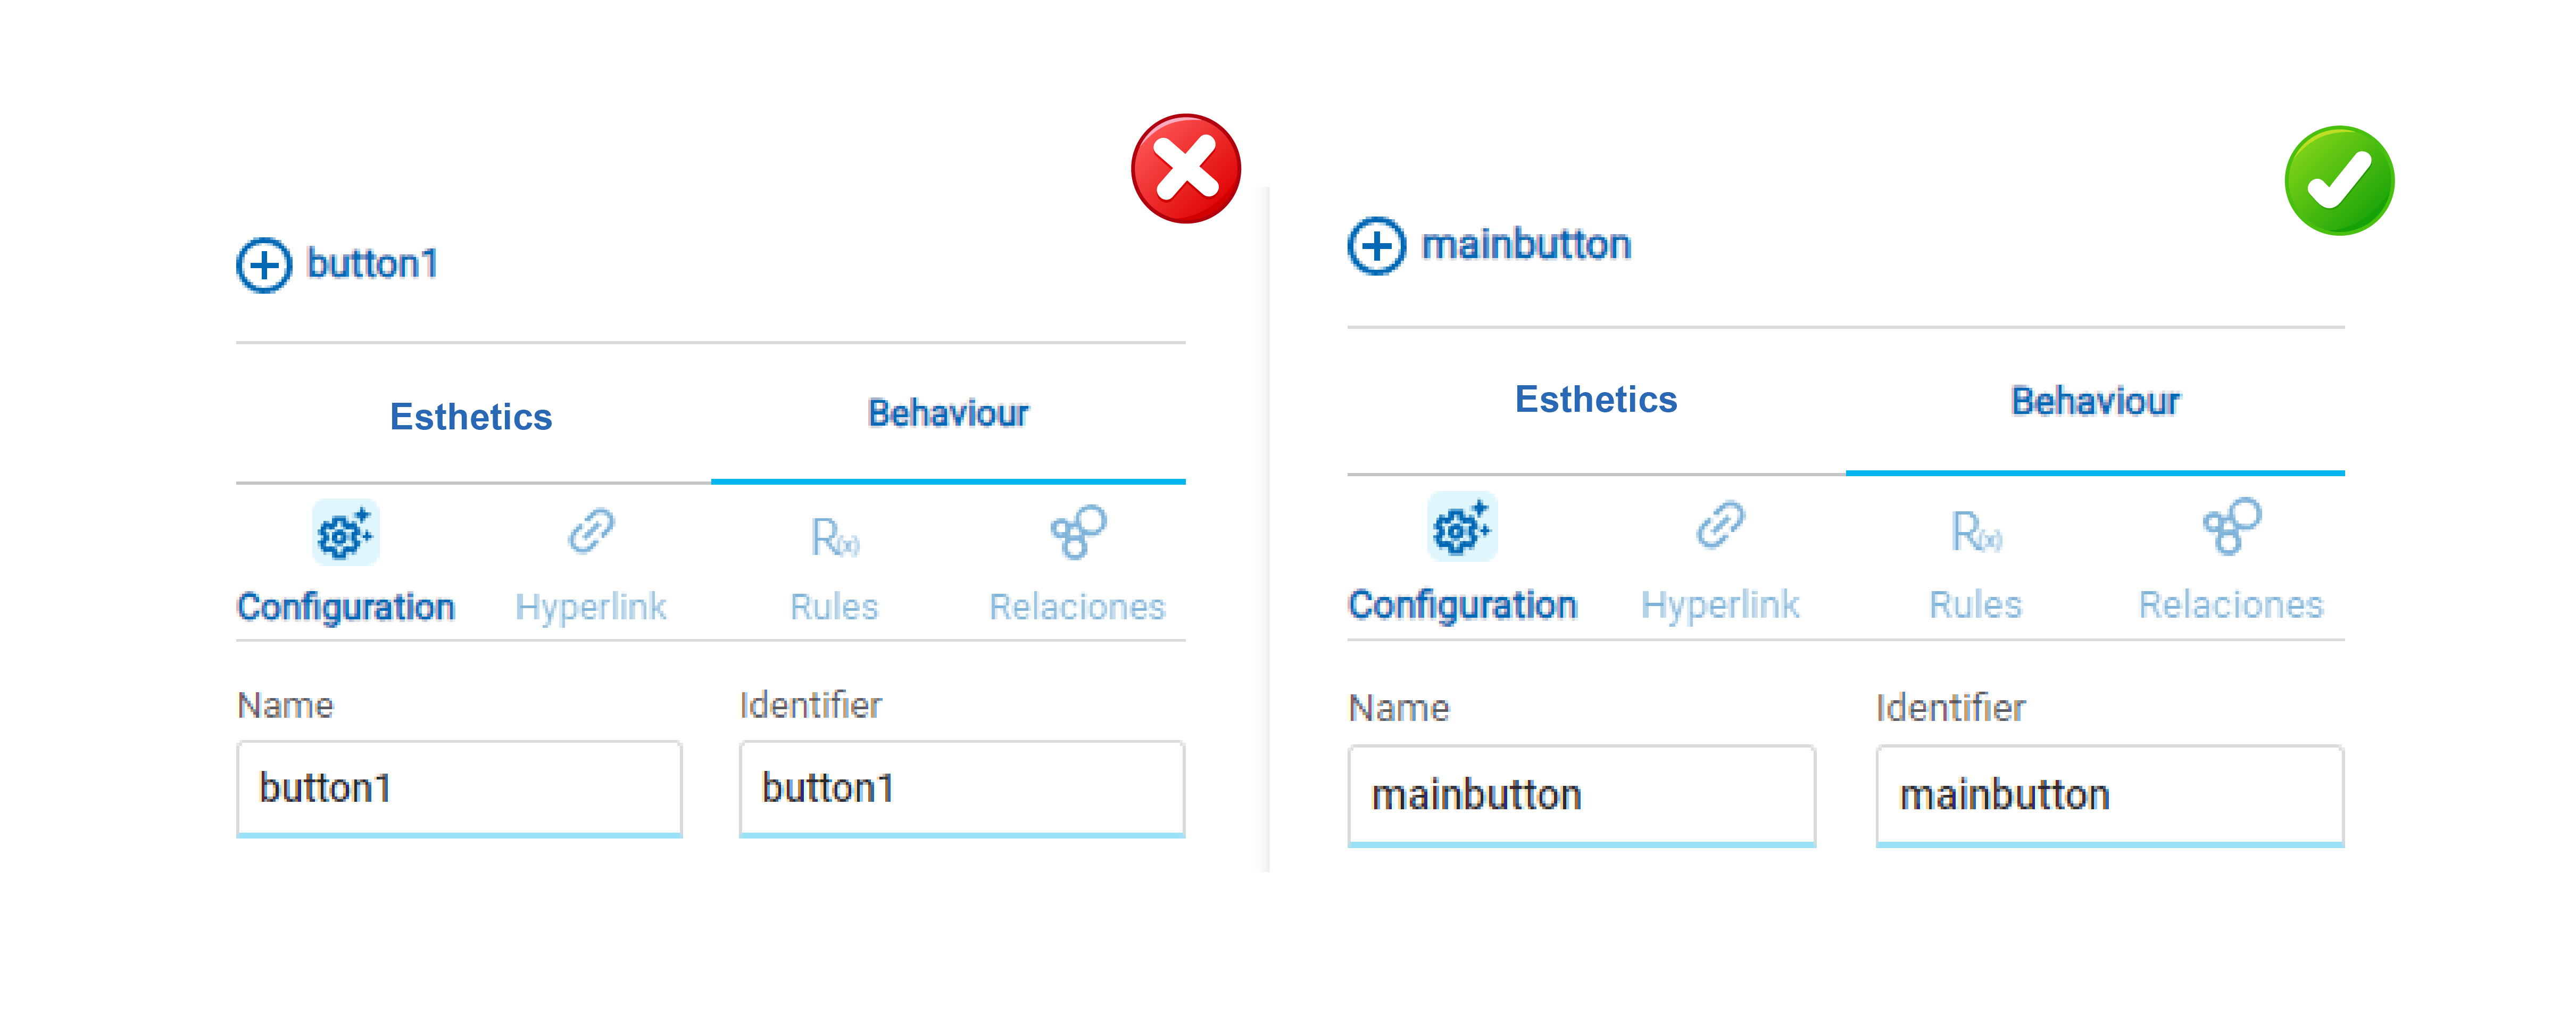Viewport: 2576px width, 1029px height.
Task: Select Hyperlink chain icon in mainbutton panel
Action: [1720, 525]
